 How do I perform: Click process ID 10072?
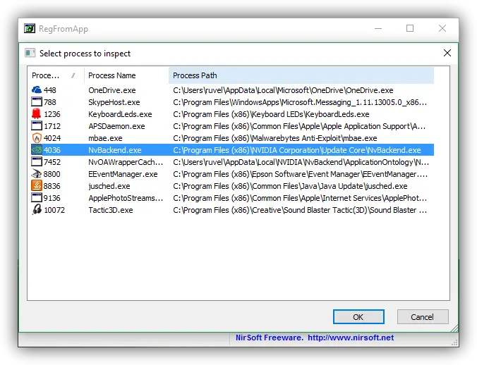(54, 210)
